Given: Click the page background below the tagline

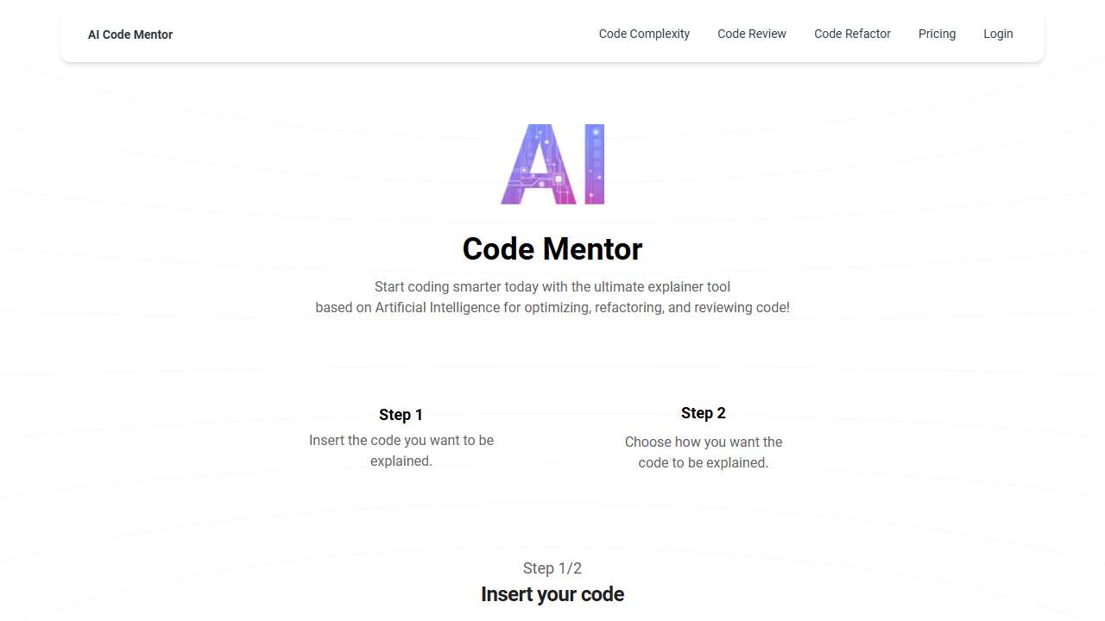Looking at the screenshot, I should (552, 354).
